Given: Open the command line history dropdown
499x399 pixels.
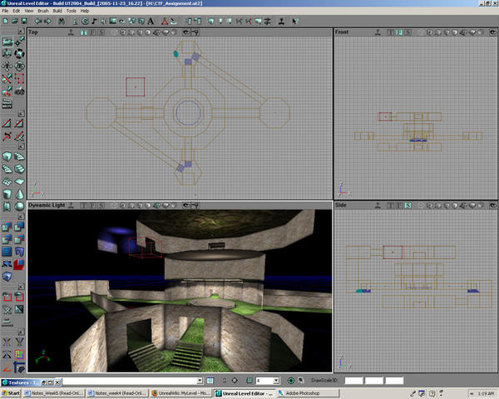Looking at the screenshot, I should [200, 380].
